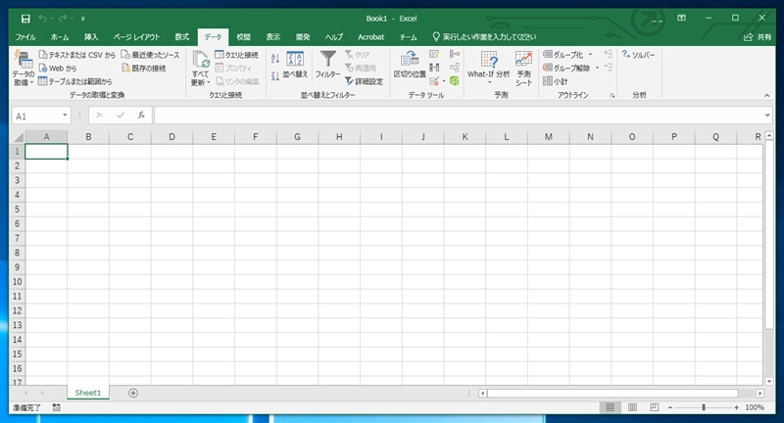Sort A to Z ascending

tap(275, 59)
